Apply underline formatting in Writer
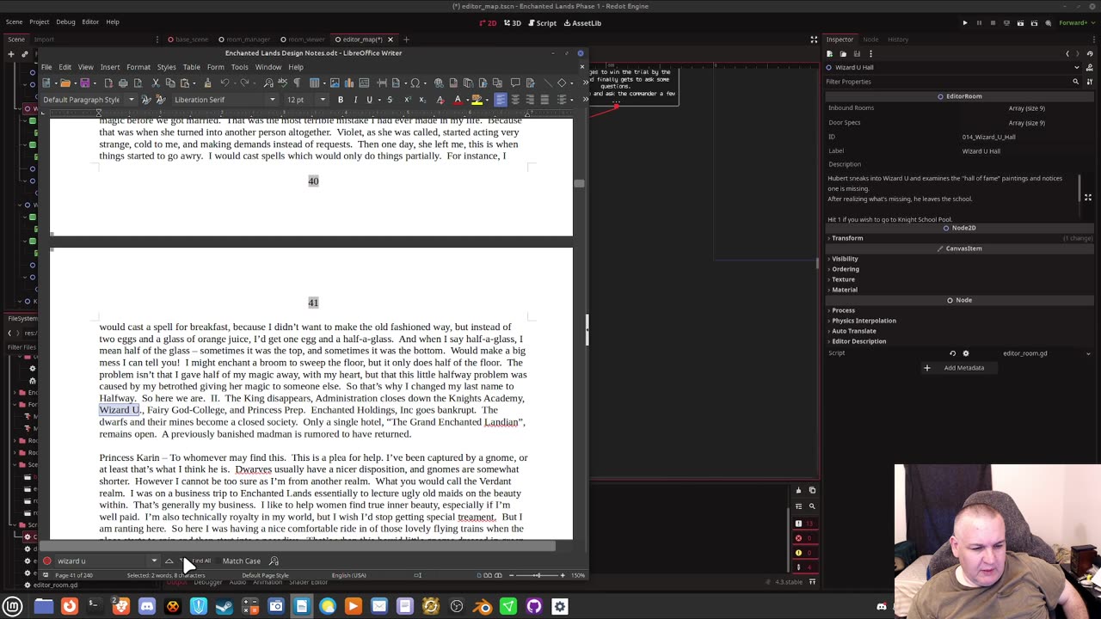 370,100
